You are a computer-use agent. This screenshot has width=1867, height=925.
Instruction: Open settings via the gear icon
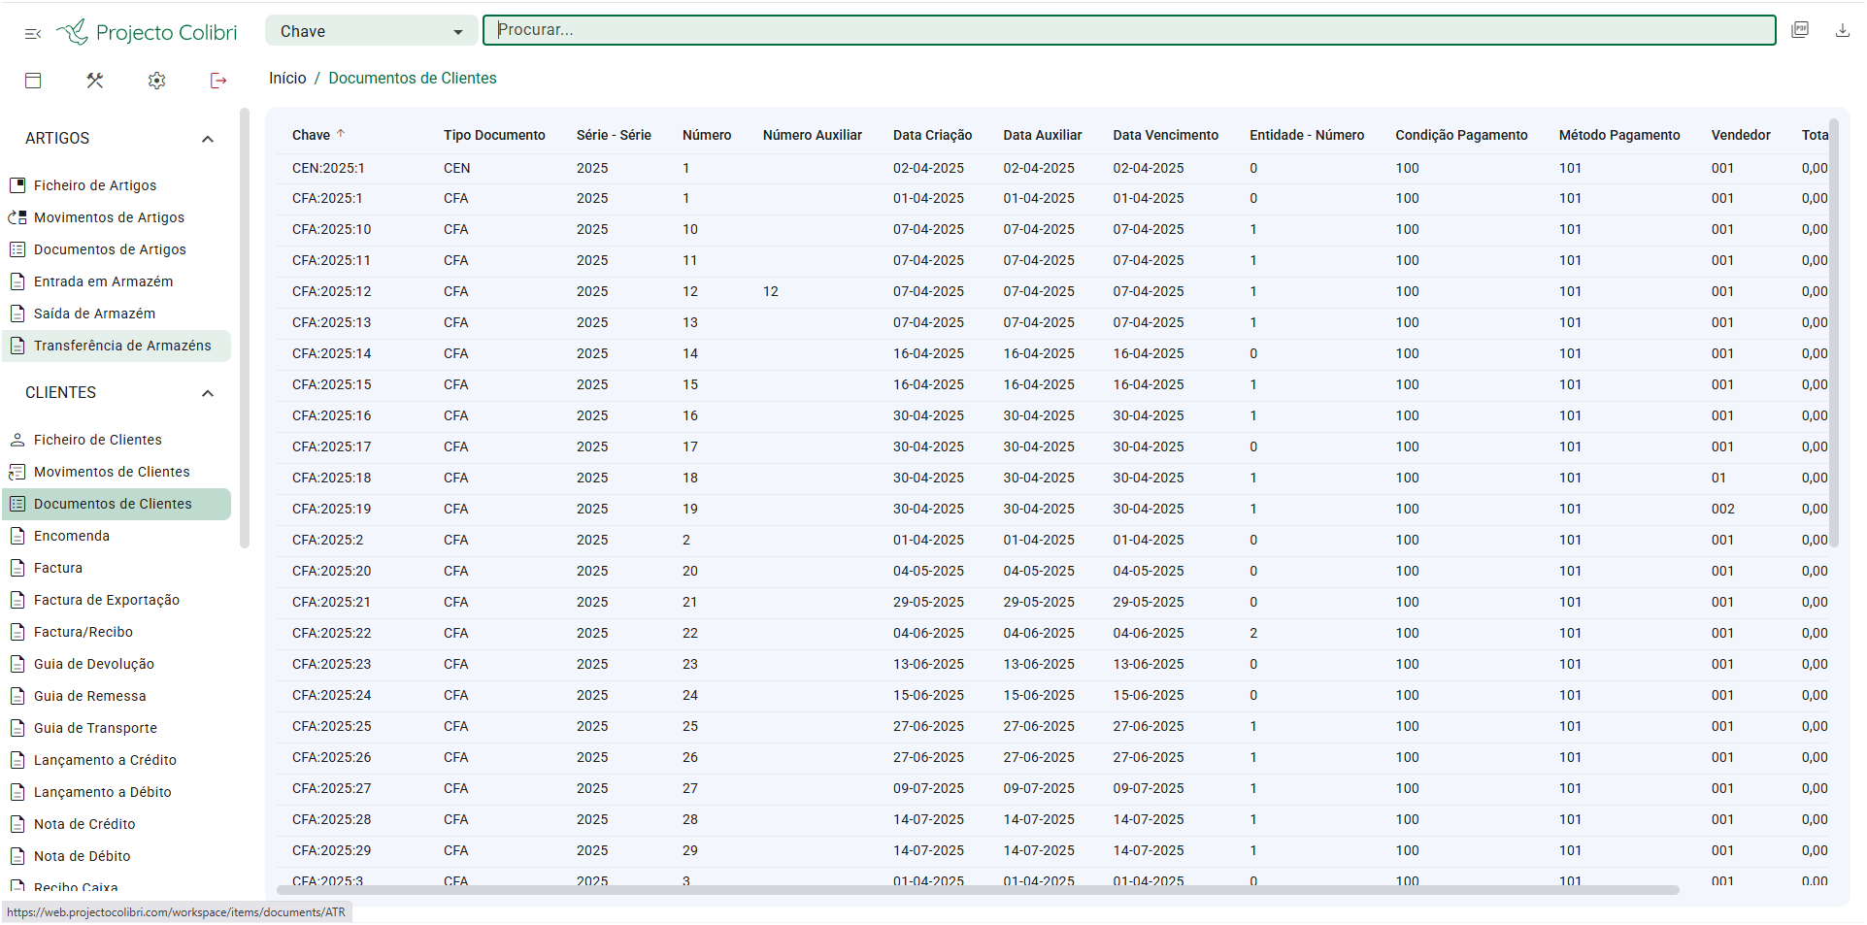[x=156, y=81]
